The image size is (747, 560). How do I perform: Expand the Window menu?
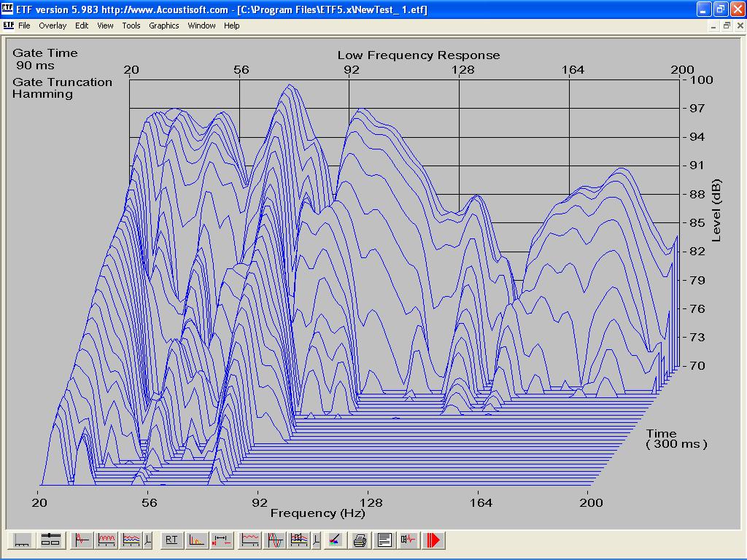[201, 26]
